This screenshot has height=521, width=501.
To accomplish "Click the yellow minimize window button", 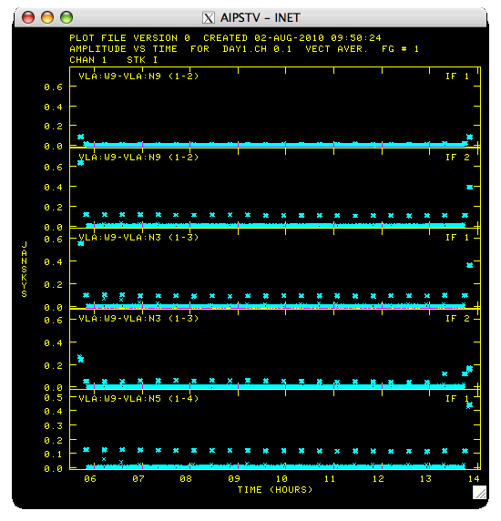I will [x=47, y=17].
